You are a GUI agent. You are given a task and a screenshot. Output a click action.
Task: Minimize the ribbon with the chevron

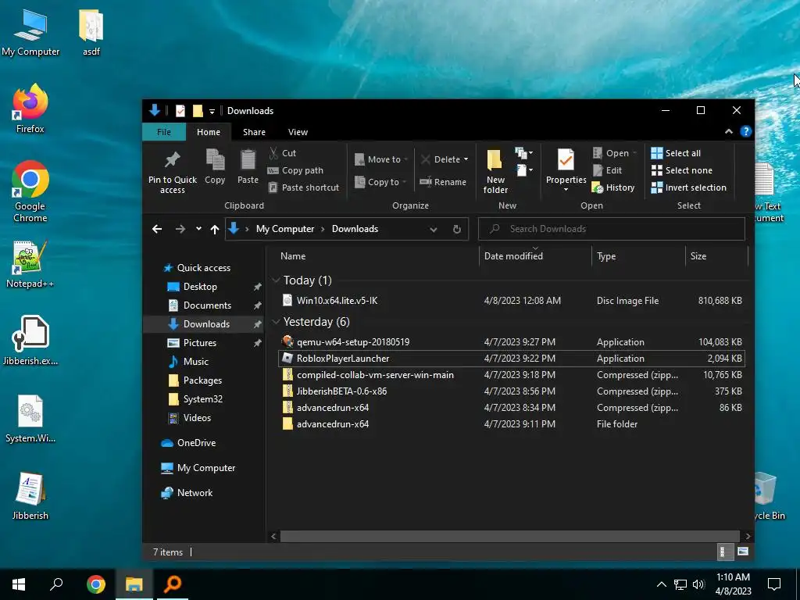click(729, 131)
